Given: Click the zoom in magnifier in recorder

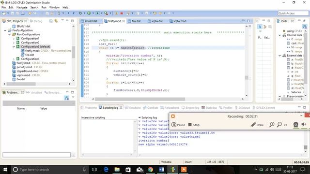Looking at the screenshot, I should (272, 125).
